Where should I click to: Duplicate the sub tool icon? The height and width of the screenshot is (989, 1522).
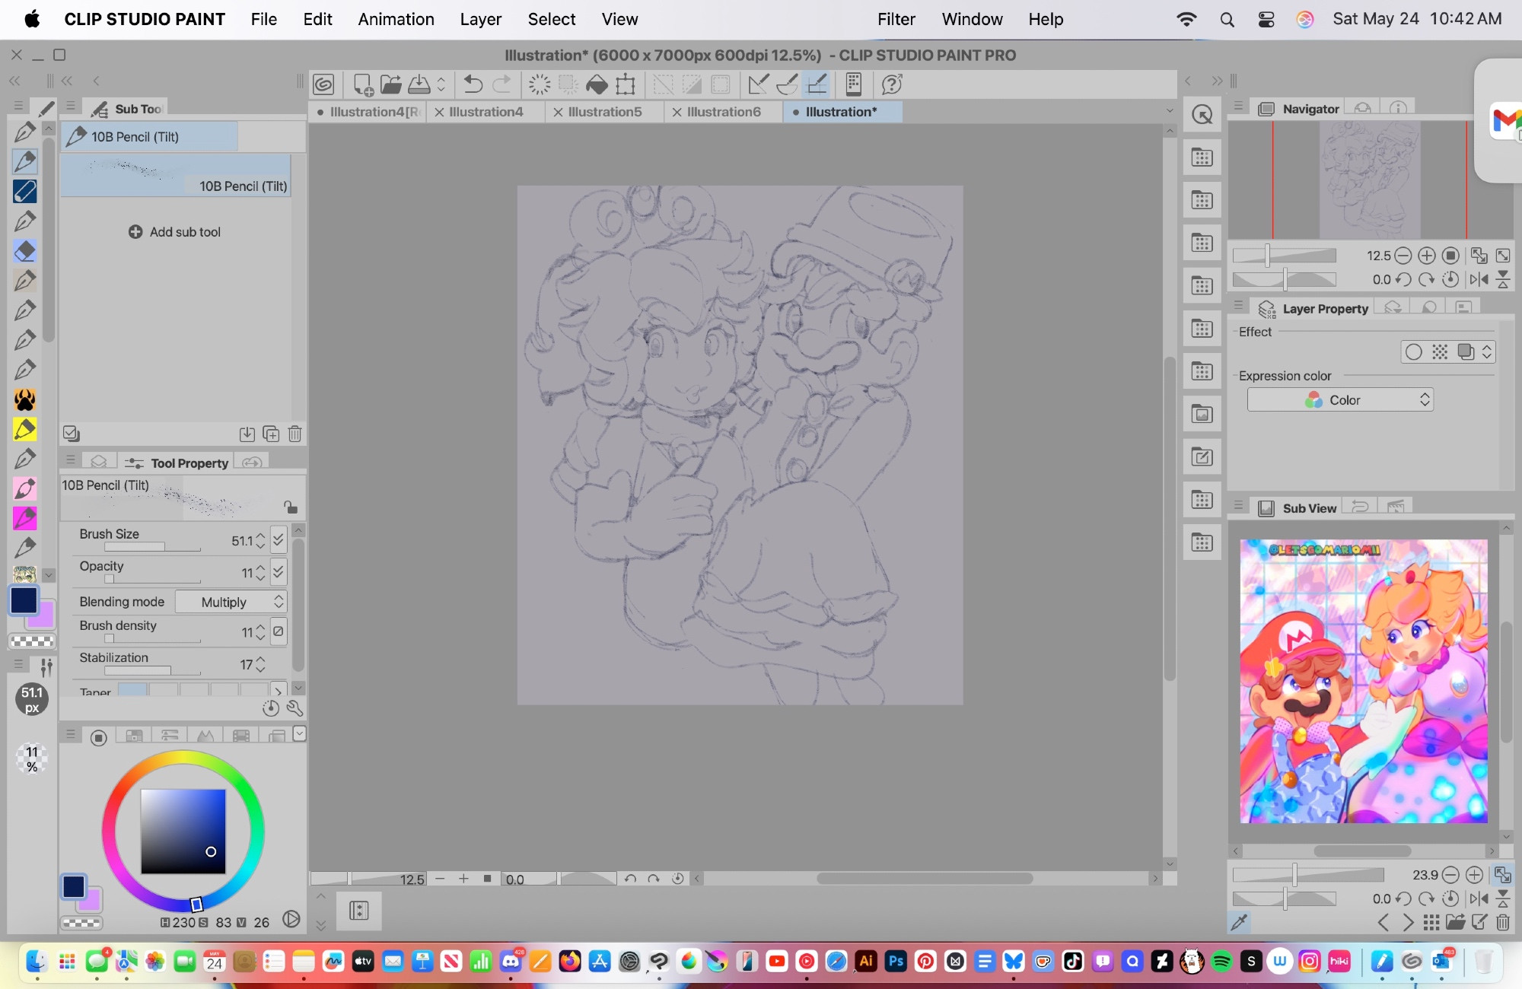click(271, 434)
